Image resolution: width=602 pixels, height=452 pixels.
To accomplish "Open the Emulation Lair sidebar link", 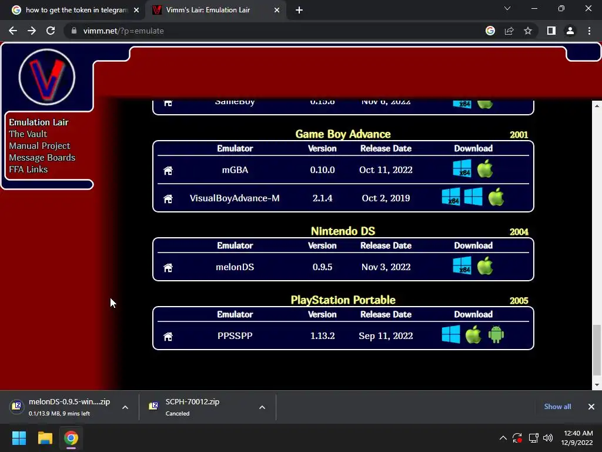I will point(39,122).
